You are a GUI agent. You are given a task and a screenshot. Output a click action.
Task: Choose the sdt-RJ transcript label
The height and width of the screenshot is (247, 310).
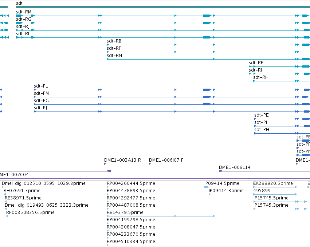23,27
